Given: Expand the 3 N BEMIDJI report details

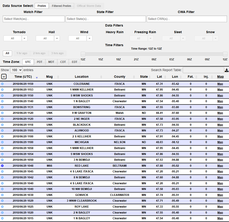Looking at the screenshot, I should point(2,160).
